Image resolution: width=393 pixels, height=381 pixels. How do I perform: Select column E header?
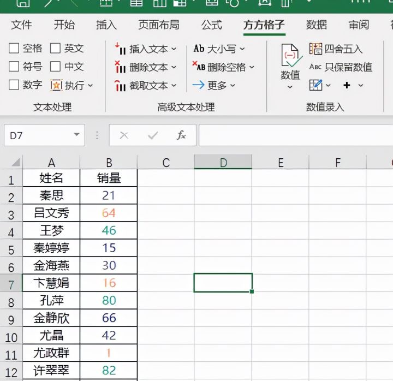[x=281, y=163]
